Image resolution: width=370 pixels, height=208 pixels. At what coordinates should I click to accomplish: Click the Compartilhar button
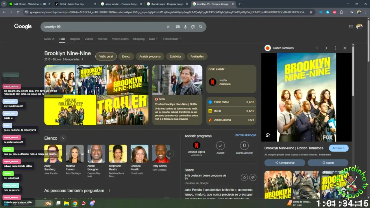pyautogui.click(x=285, y=163)
